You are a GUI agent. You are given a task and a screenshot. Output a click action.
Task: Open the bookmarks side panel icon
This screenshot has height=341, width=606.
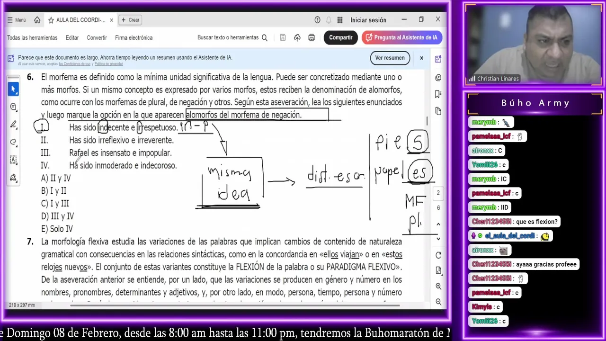click(x=438, y=94)
